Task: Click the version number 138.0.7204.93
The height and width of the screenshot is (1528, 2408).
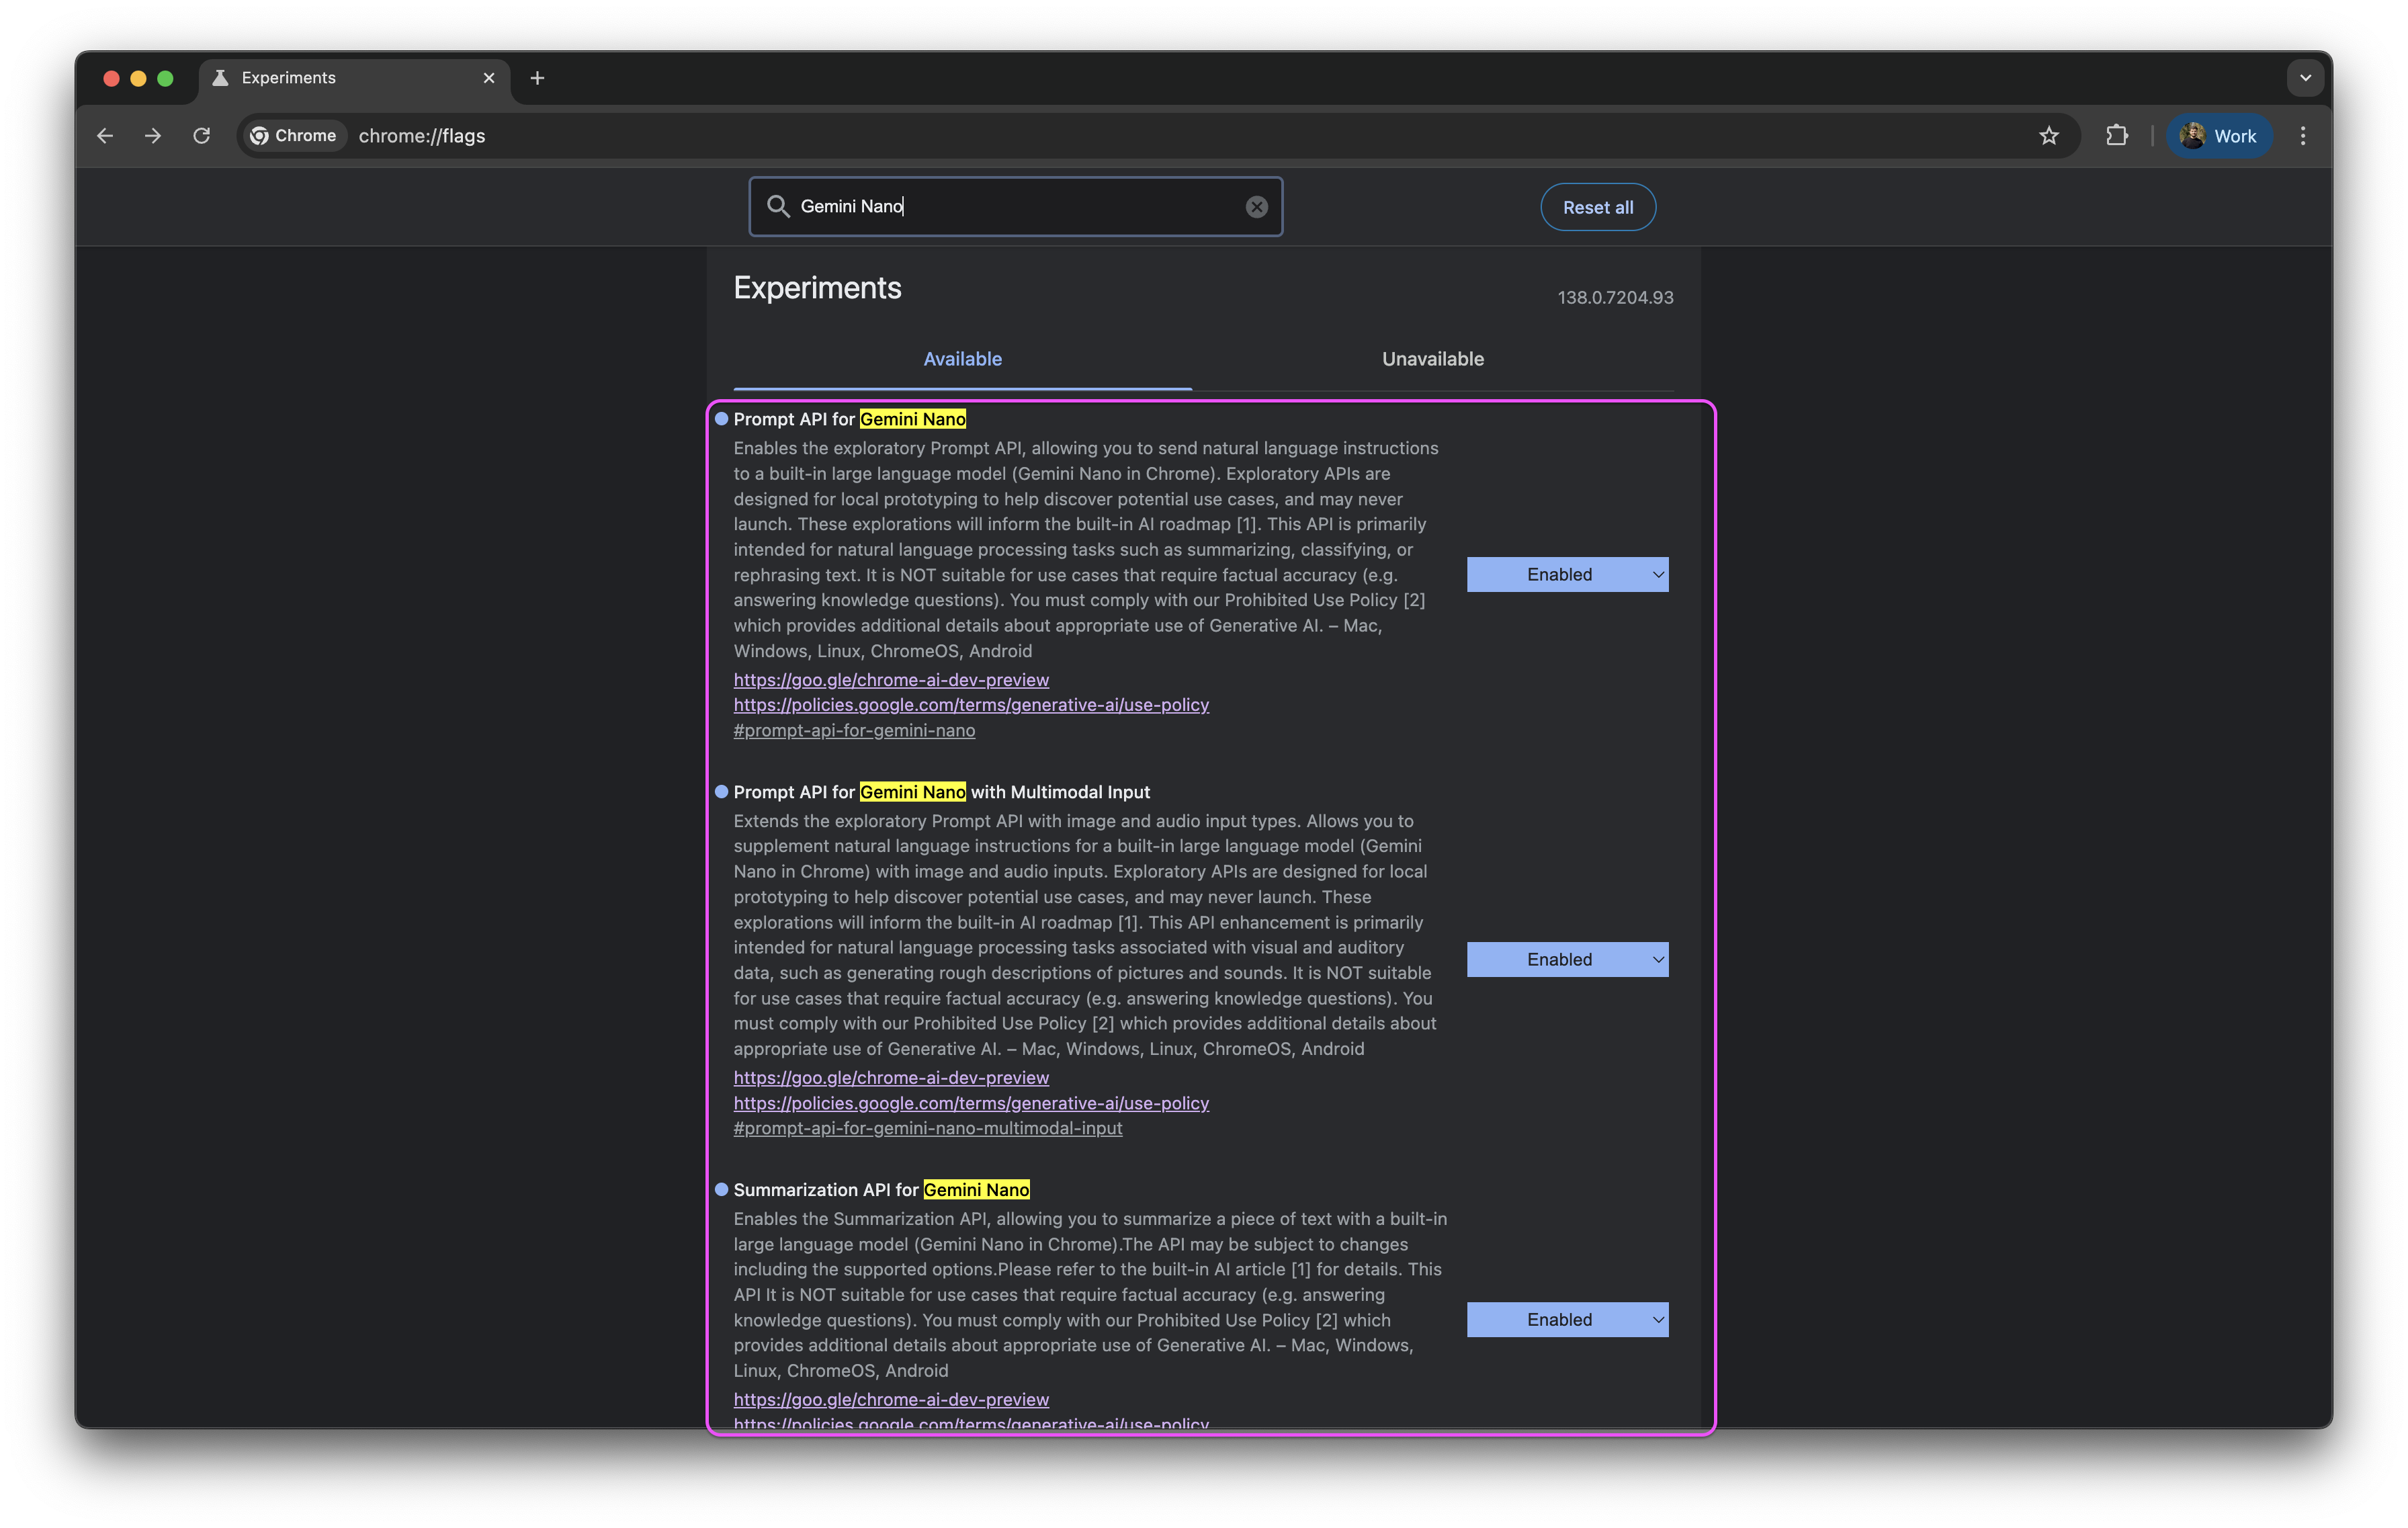Action: (x=1615, y=298)
